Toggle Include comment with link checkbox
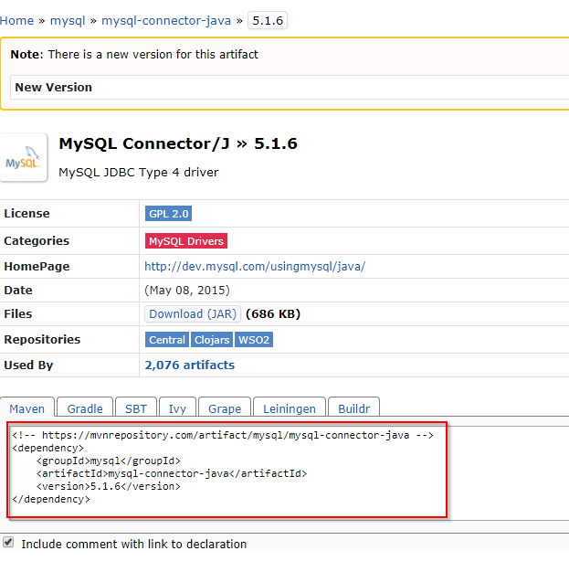This screenshot has width=569, height=572. tap(8, 542)
